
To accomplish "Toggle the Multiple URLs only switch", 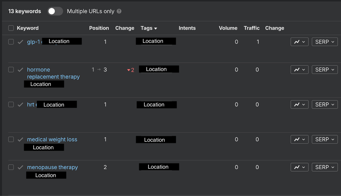I will pos(55,11).
